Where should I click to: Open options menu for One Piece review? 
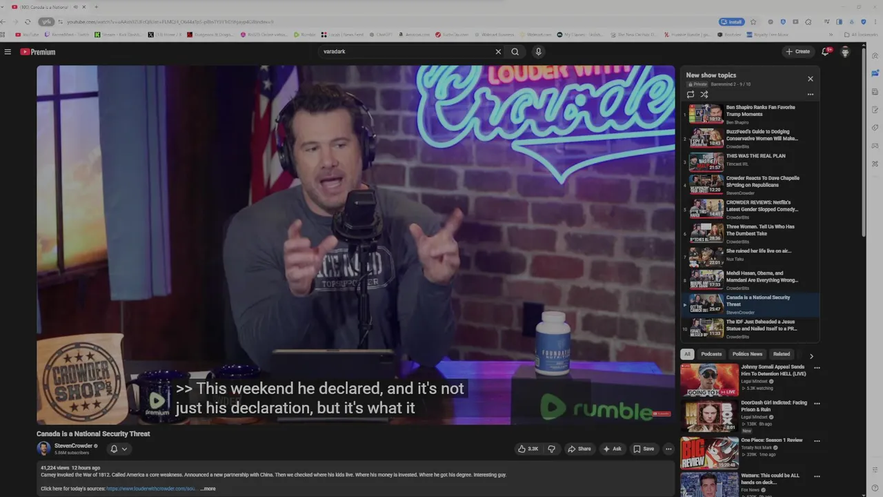(x=817, y=440)
